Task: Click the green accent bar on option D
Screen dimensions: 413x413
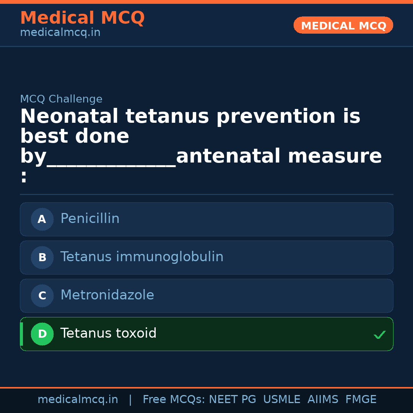Action: click(21, 334)
